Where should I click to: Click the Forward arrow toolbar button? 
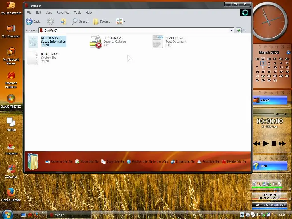[x=50, y=21]
